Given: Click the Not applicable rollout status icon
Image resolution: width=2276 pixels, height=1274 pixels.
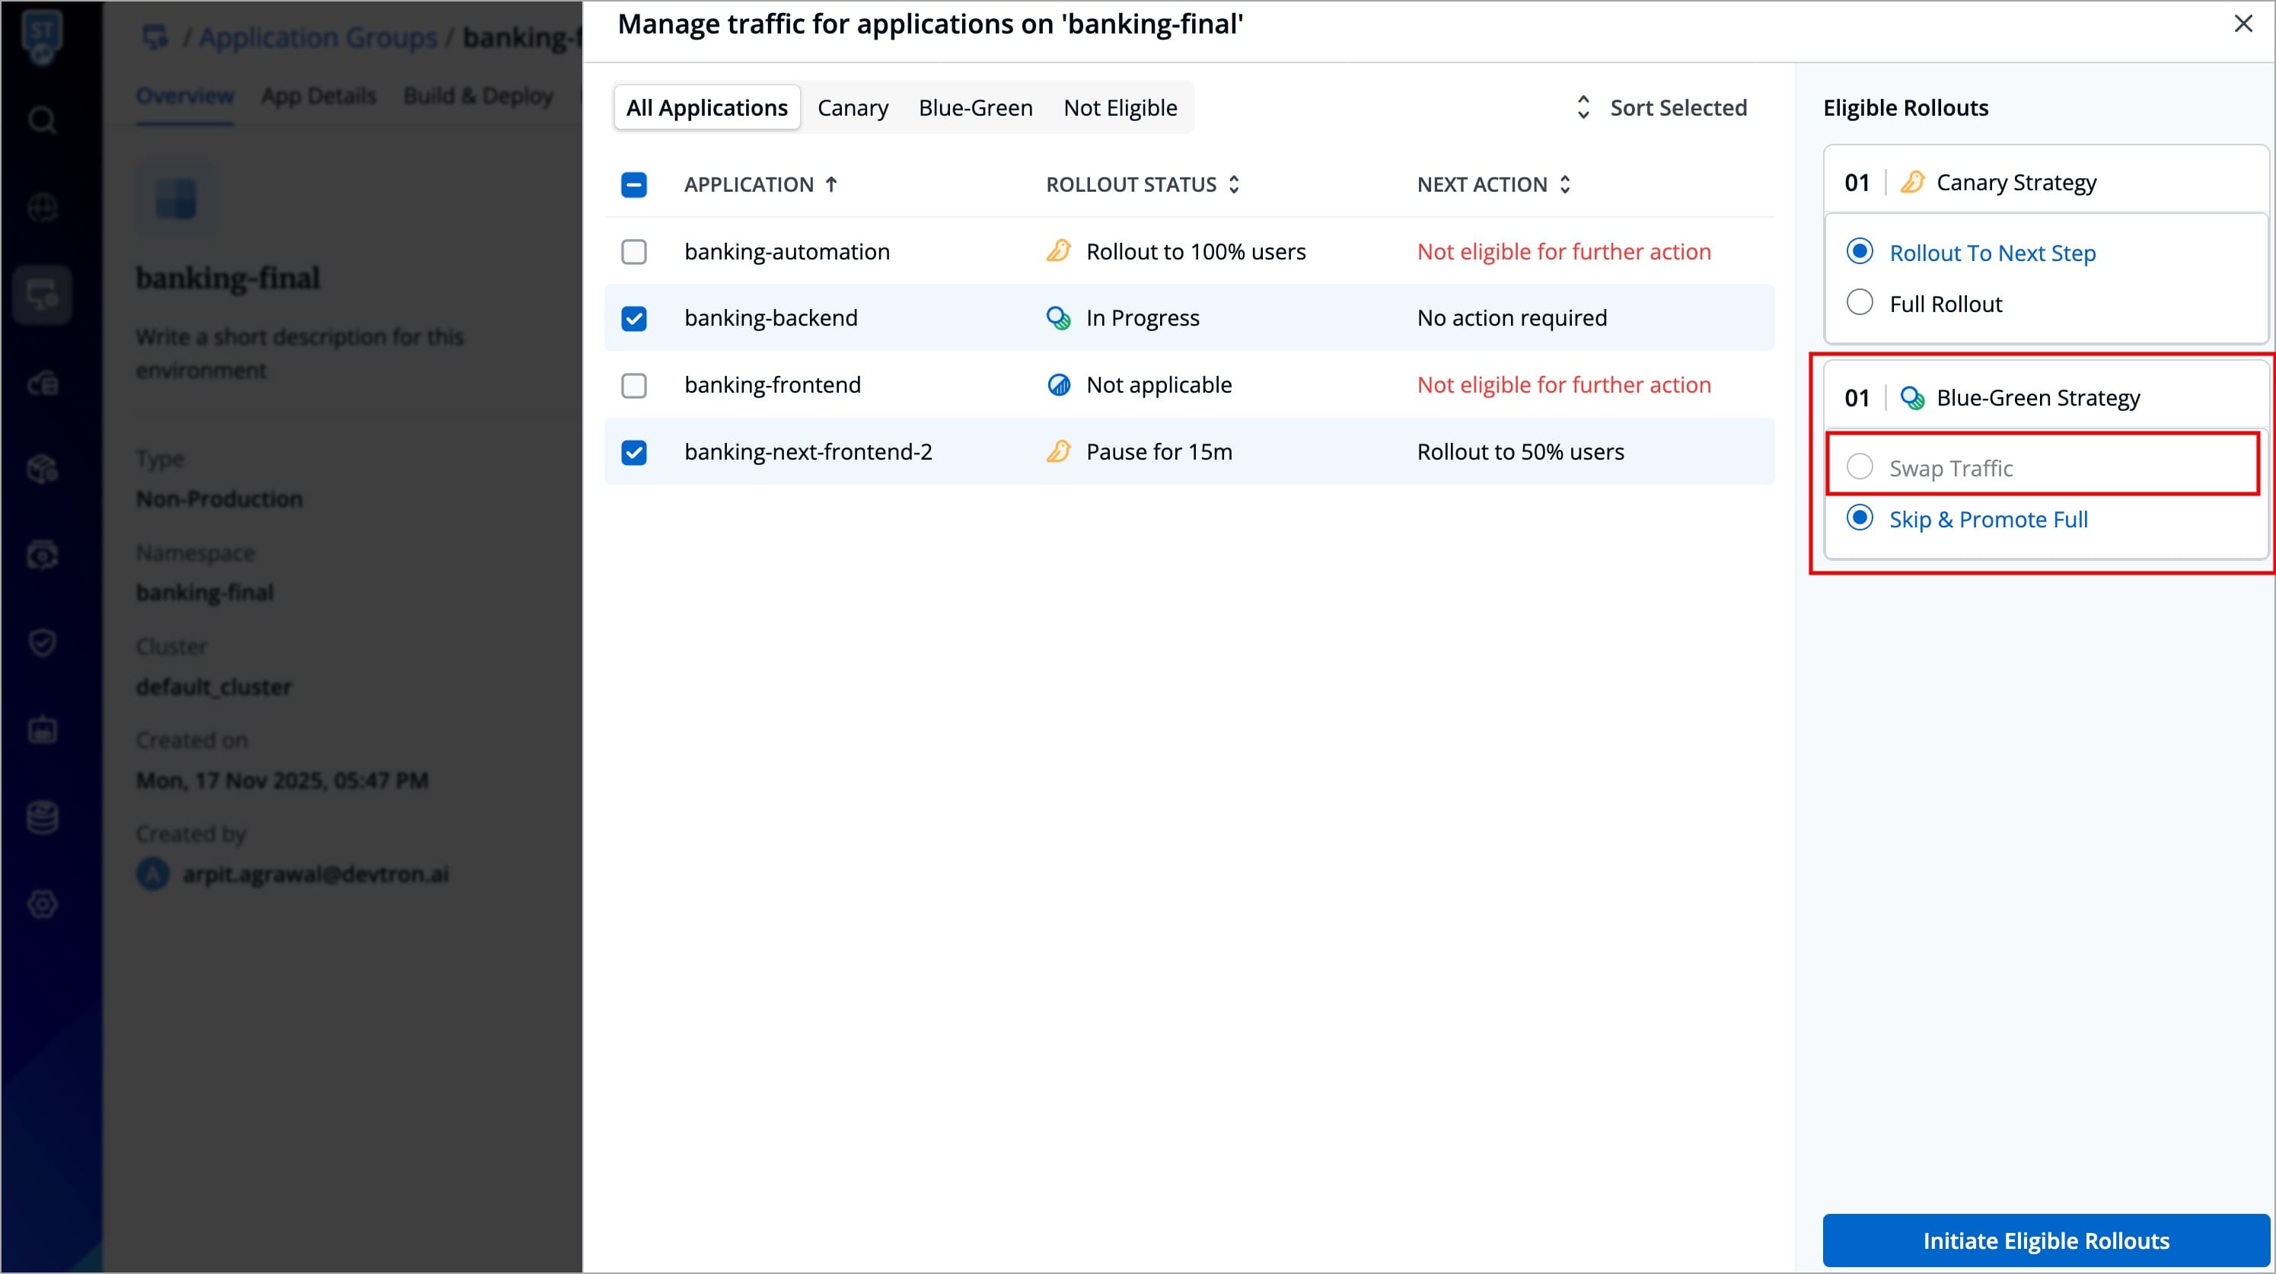Looking at the screenshot, I should [x=1057, y=385].
